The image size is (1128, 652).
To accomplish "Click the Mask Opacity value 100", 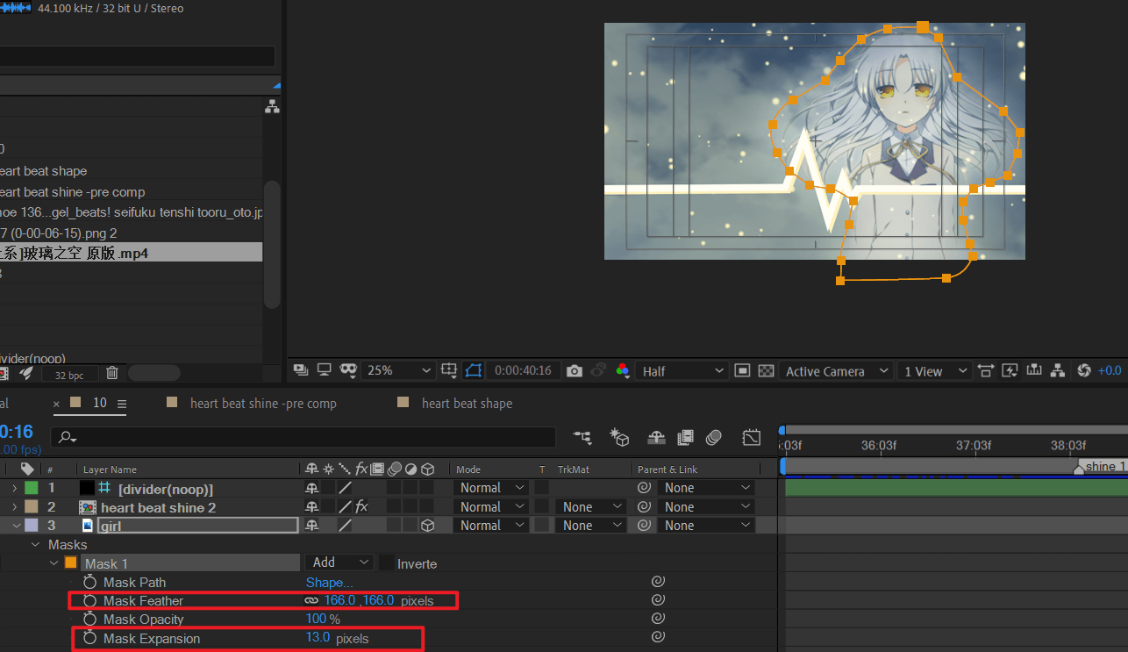I will click(316, 620).
